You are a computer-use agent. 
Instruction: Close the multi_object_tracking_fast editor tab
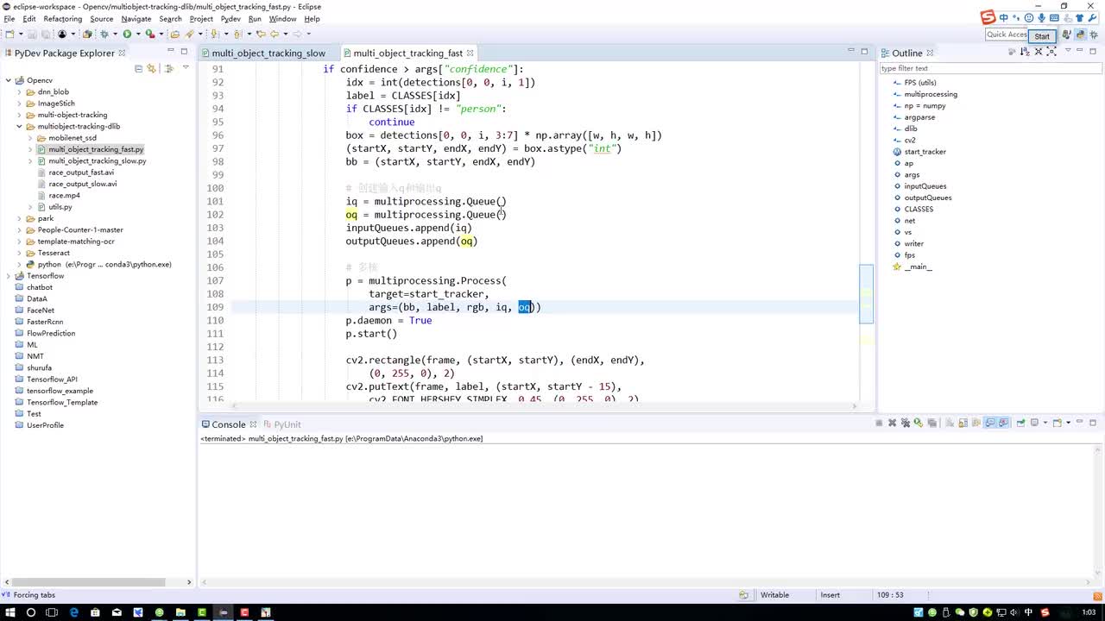click(x=470, y=53)
